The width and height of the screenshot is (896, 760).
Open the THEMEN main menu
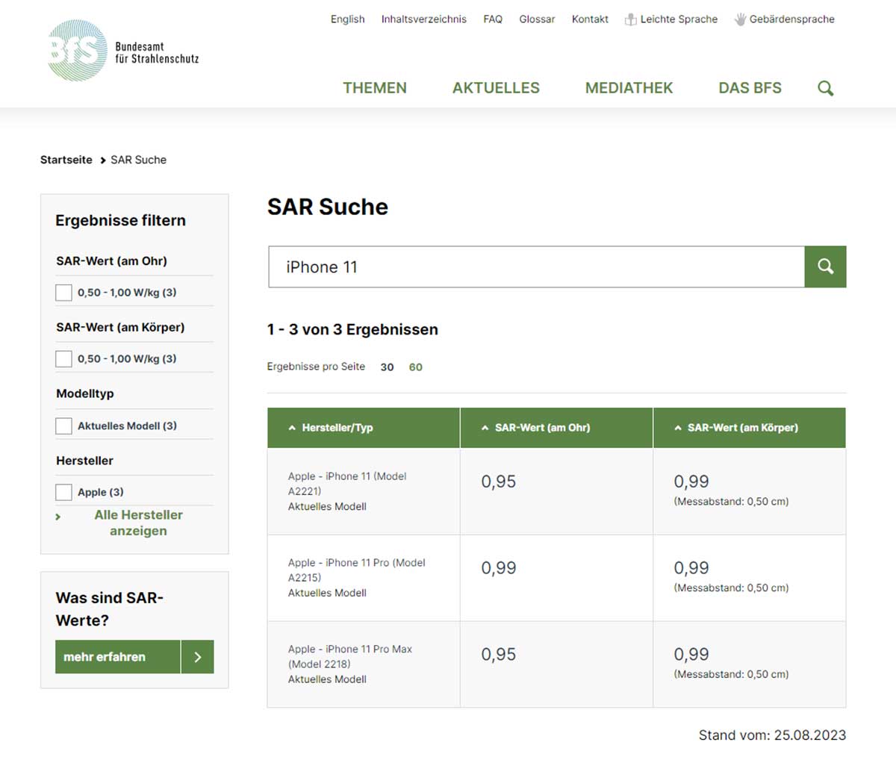coord(375,88)
